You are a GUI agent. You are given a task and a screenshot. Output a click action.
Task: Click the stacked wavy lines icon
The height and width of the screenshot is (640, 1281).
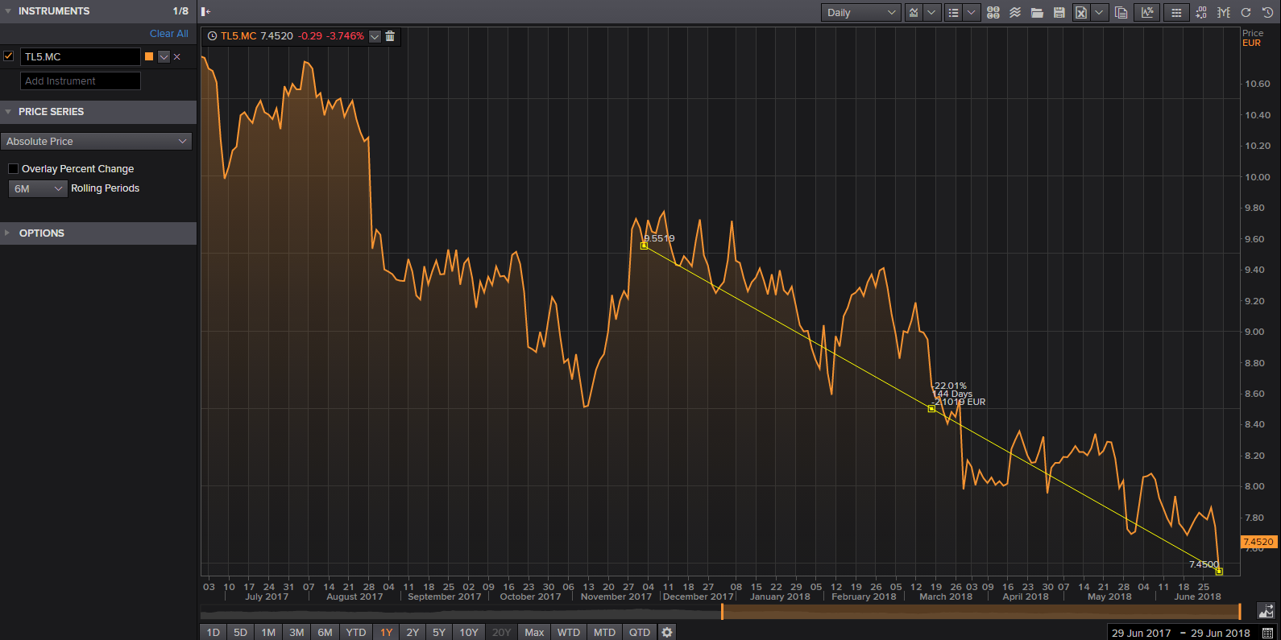[1015, 12]
